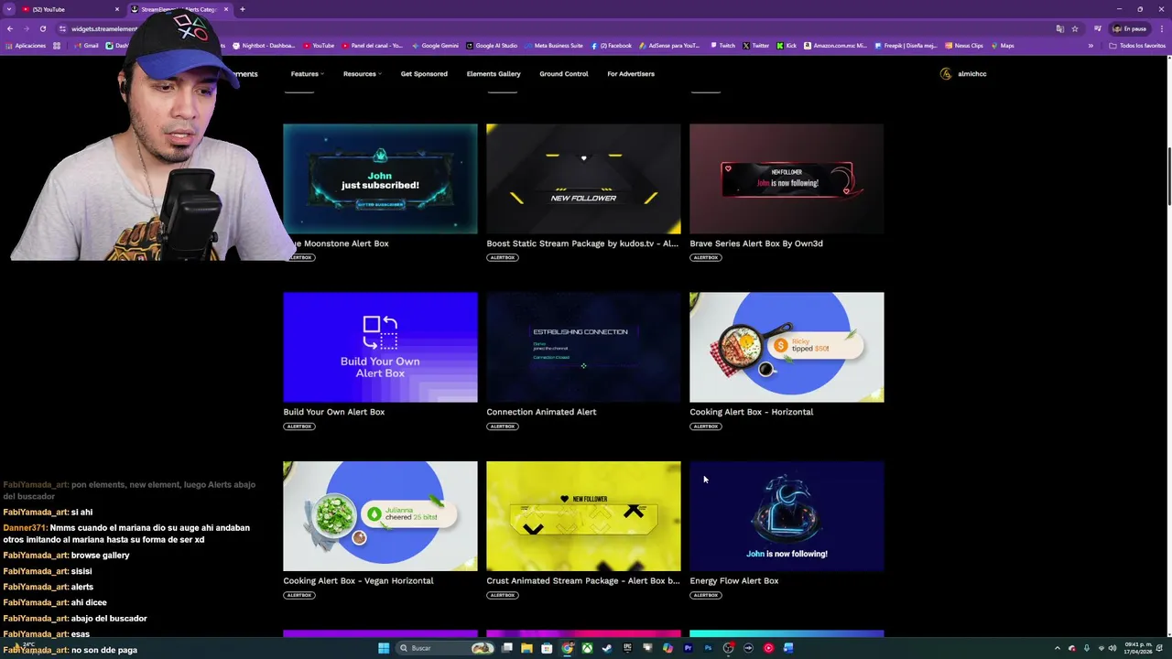Open the Aplicaciones bookmarks shortcut
The image size is (1172, 659).
[x=25, y=46]
